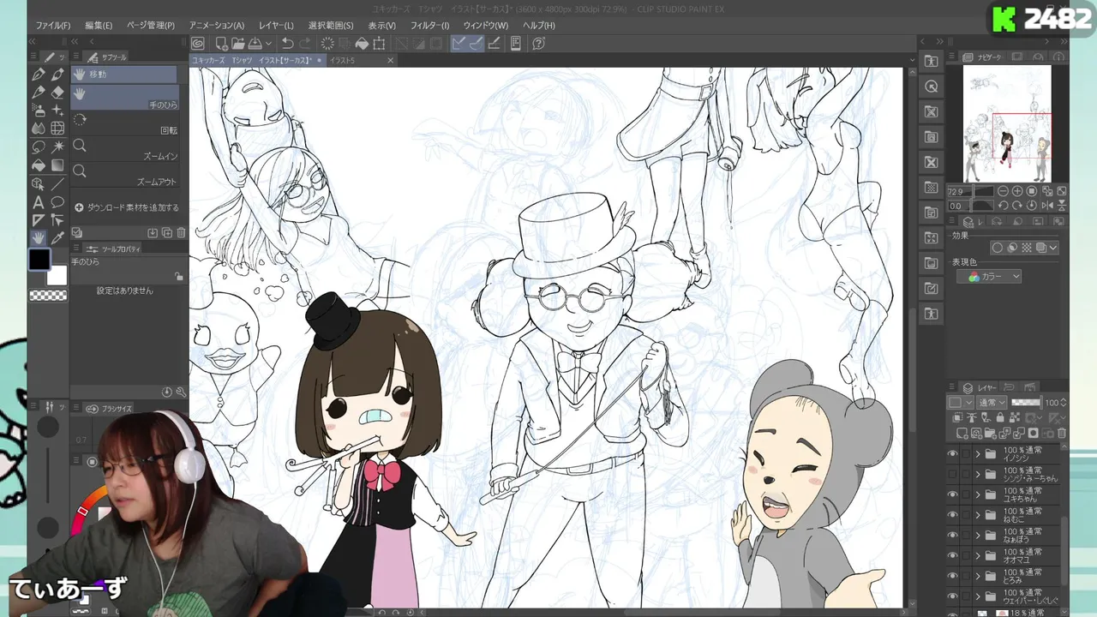This screenshot has width=1097, height=617.
Task: Click the Undo arrow in the command bar
Action: (x=288, y=44)
